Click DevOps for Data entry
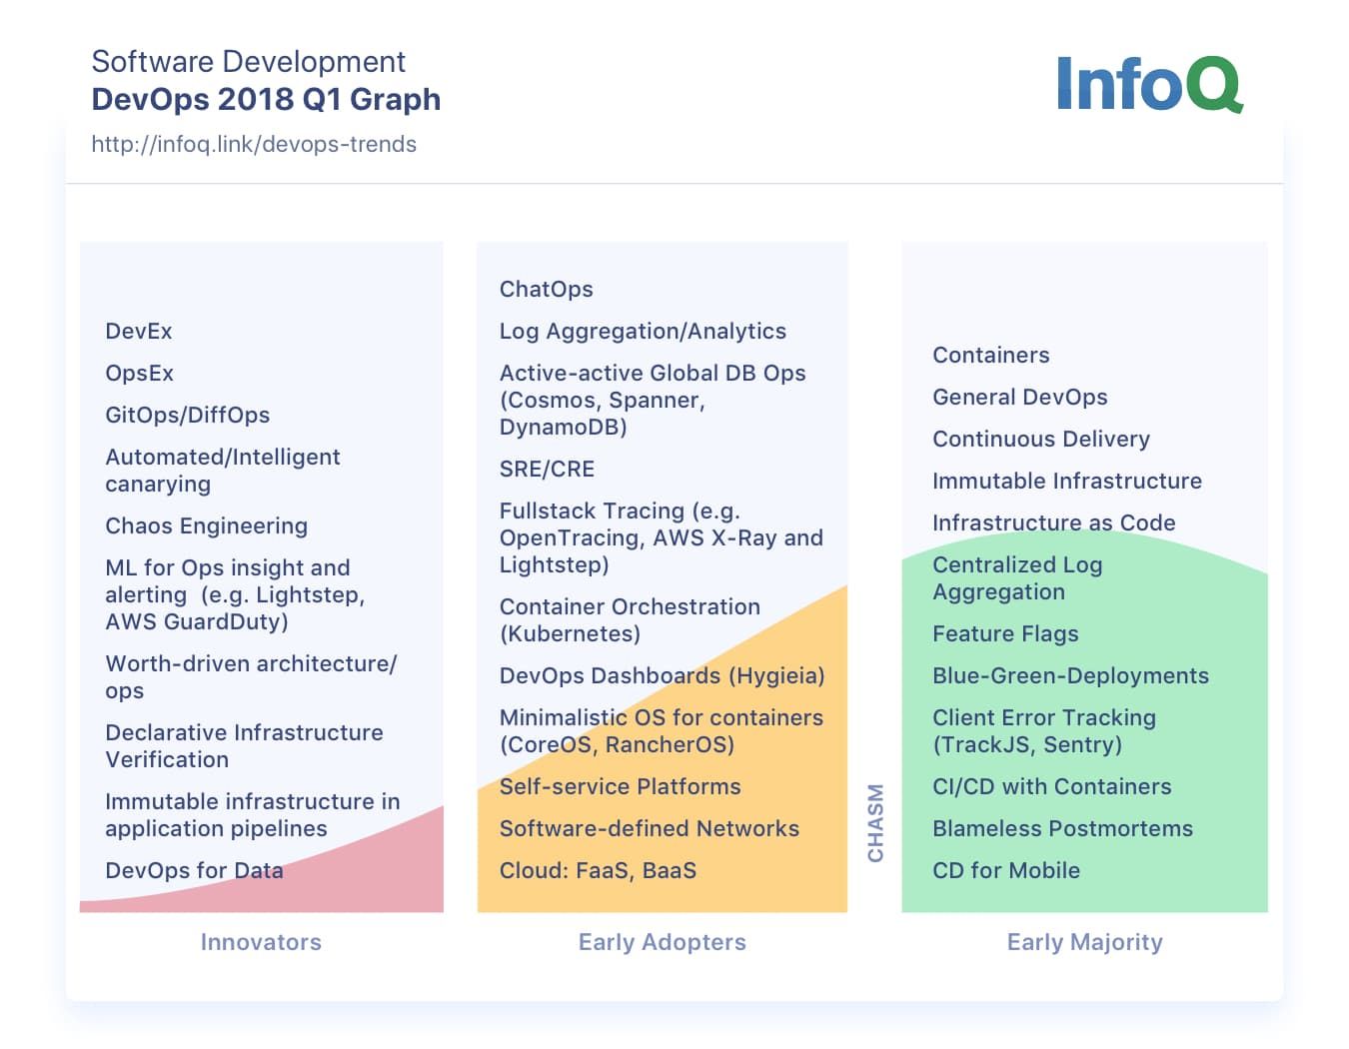The width and height of the screenshot is (1349, 1049). 194,871
